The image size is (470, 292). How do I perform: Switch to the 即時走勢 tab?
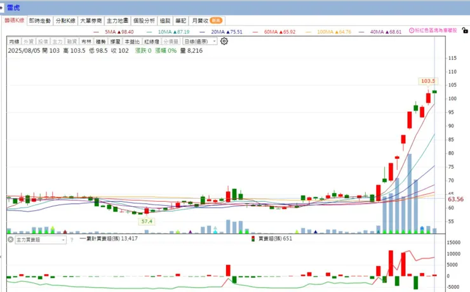pyautogui.click(x=40, y=21)
